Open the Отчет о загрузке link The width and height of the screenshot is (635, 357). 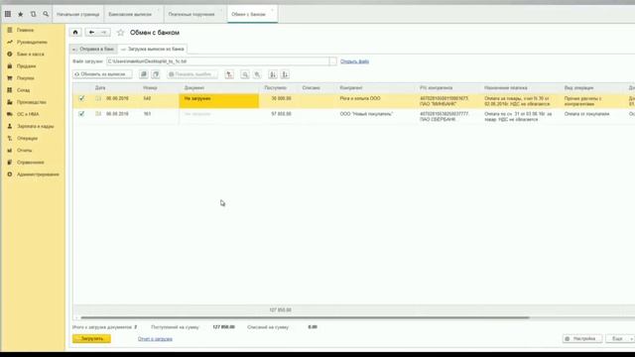[155, 339]
